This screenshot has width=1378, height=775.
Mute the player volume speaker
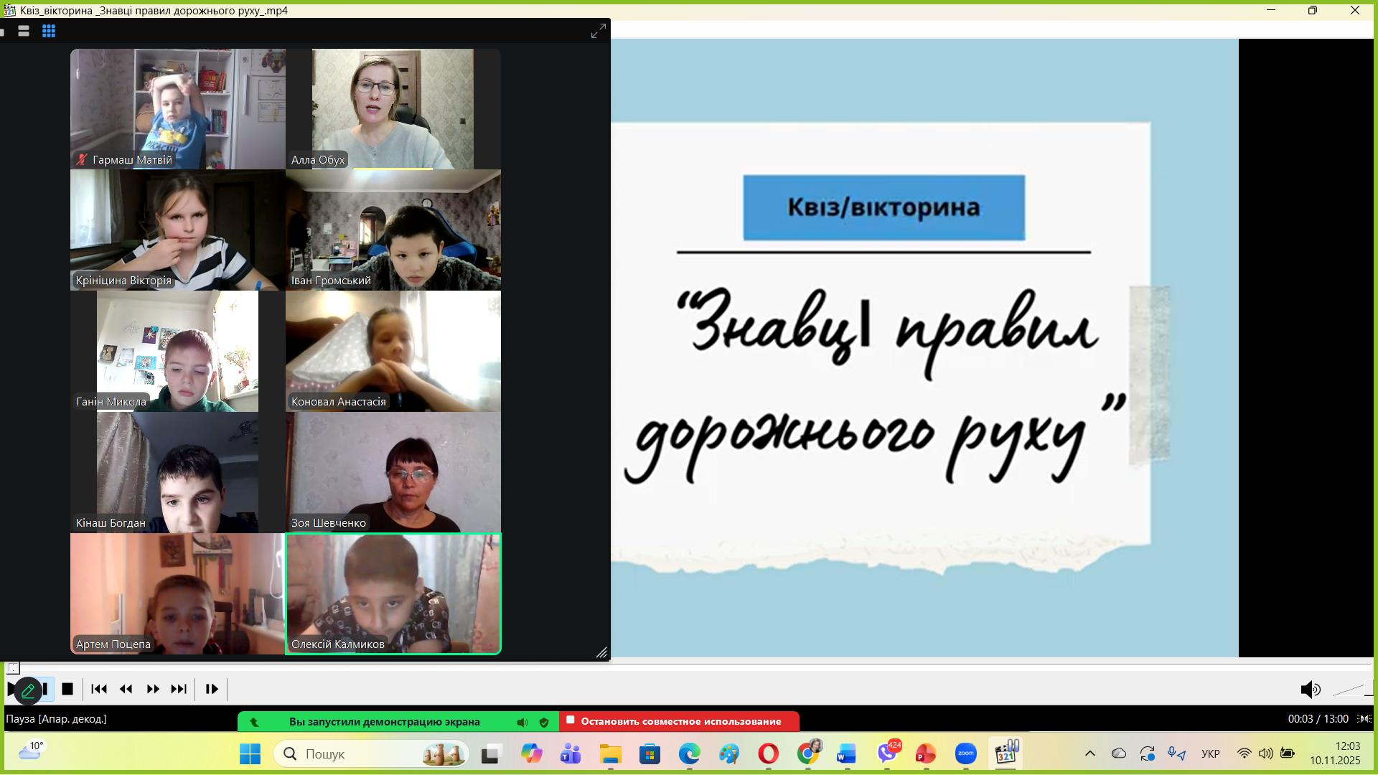[x=1310, y=690]
